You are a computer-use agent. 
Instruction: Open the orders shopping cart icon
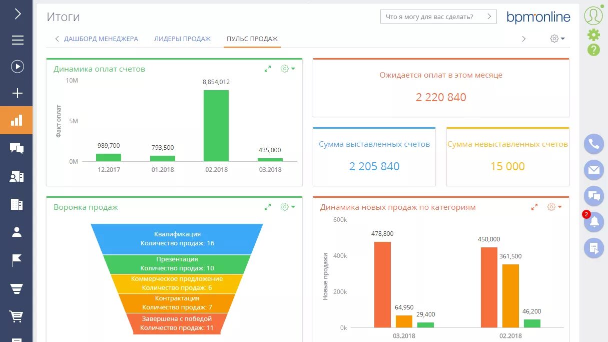[17, 316]
